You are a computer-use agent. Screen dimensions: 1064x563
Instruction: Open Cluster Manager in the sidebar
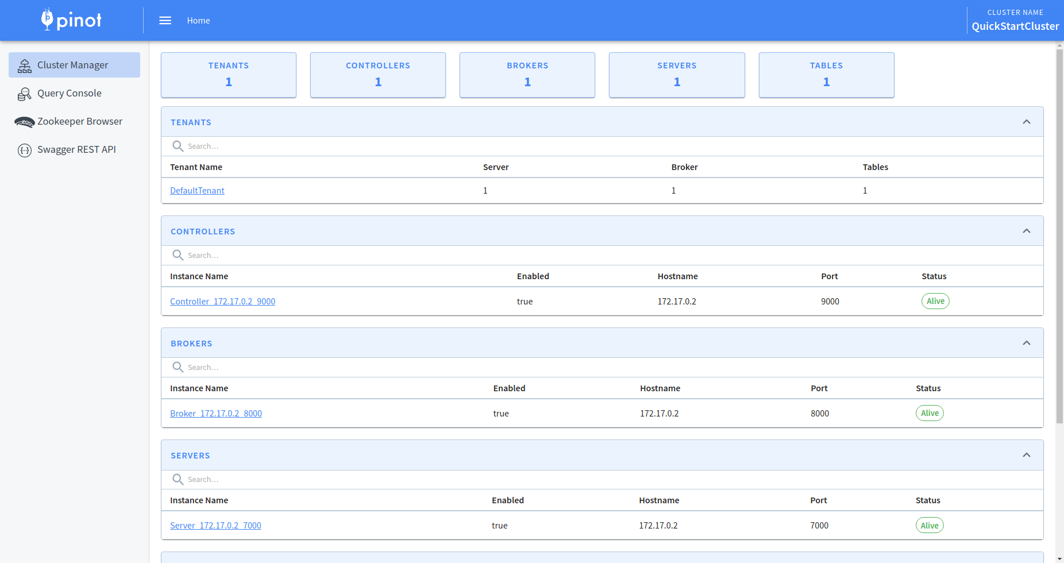pos(74,65)
